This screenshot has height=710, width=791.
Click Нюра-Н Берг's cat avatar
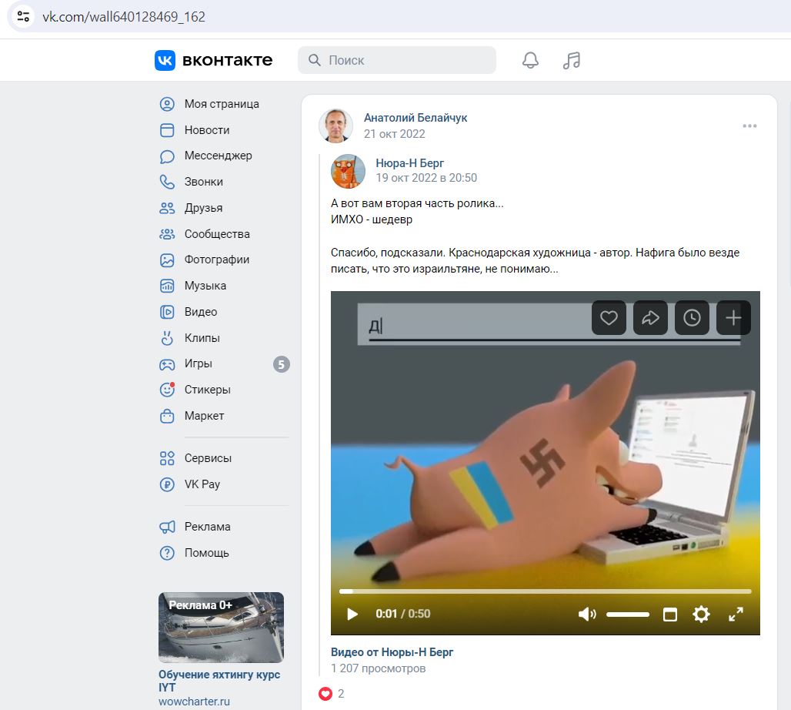coord(348,171)
